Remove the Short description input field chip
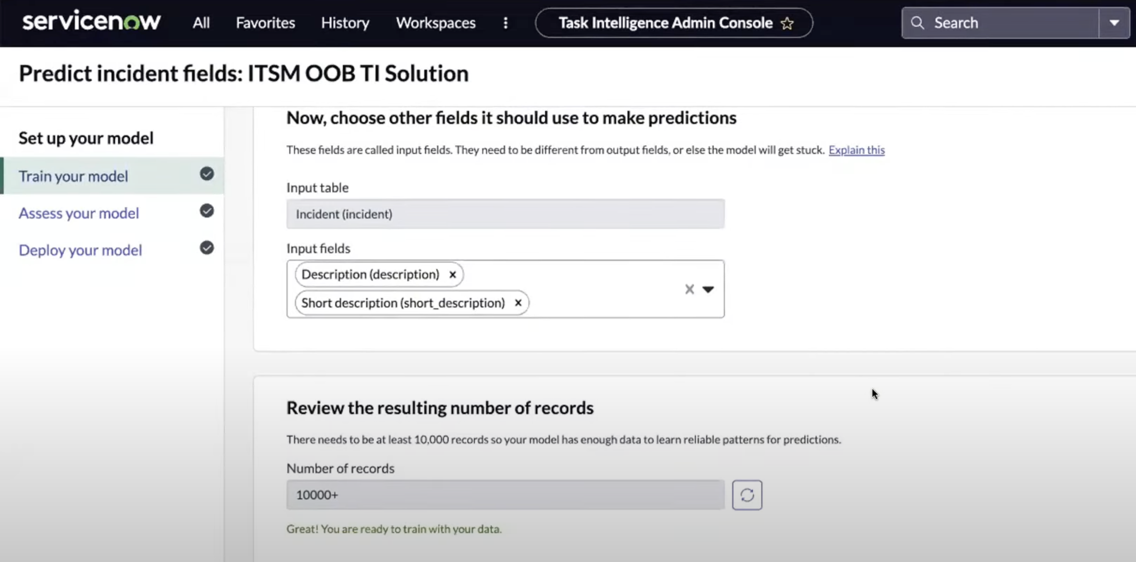 click(x=517, y=303)
